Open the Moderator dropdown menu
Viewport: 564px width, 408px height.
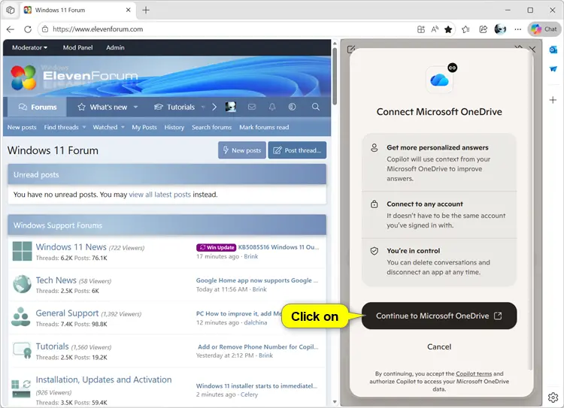click(29, 47)
